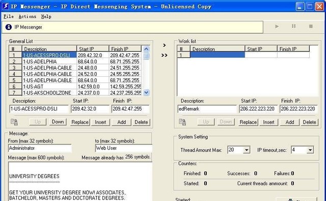Viewport: 326px width, 201px height.
Task: Click the 24.237.255.255 Finish IP cell
Action: (x=125, y=93)
